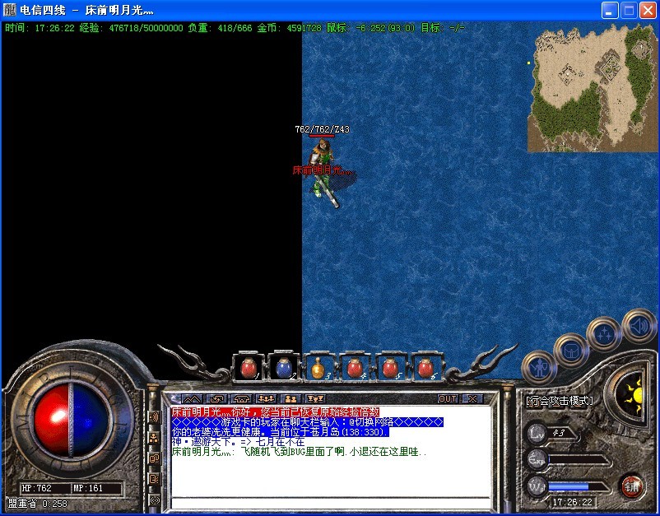Image resolution: width=660 pixels, height=516 pixels.
Task: Click the blue Wgt weight bar
Action: coord(579,487)
